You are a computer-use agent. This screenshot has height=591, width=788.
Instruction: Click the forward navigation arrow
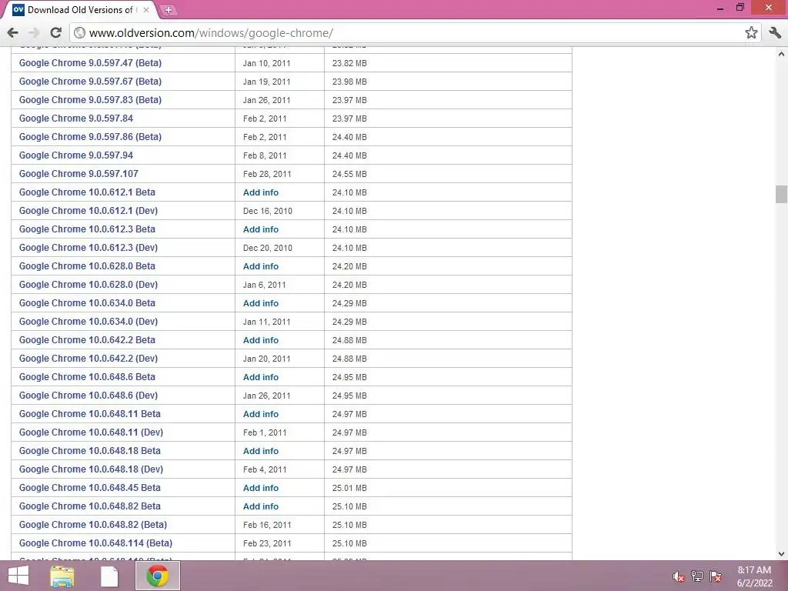pos(34,33)
